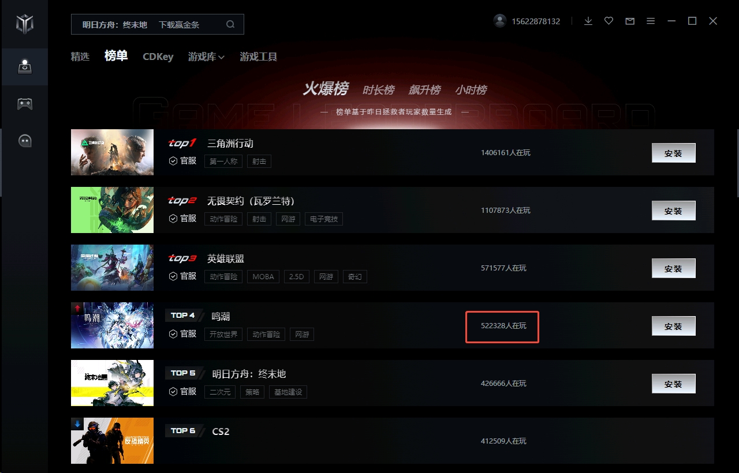Switch to the 飙升榜 ranking tab

[x=424, y=90]
